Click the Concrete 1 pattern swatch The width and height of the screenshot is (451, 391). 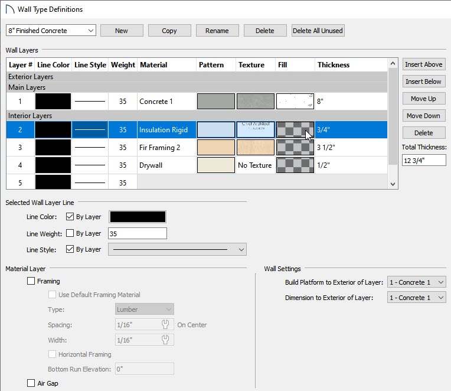[x=216, y=101]
